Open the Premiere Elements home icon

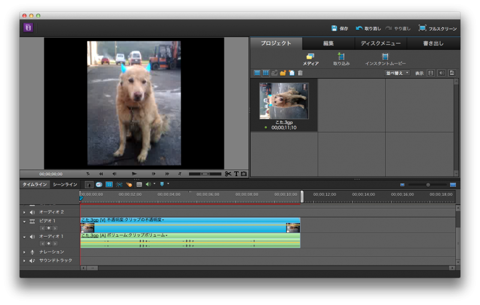point(28,28)
